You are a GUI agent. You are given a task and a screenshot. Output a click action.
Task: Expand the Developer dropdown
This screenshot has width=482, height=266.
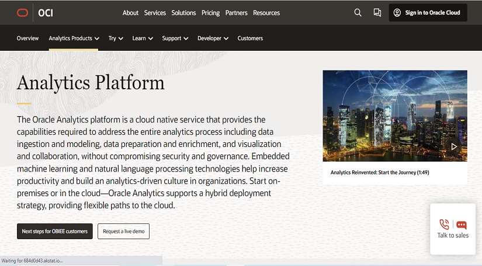pos(213,38)
